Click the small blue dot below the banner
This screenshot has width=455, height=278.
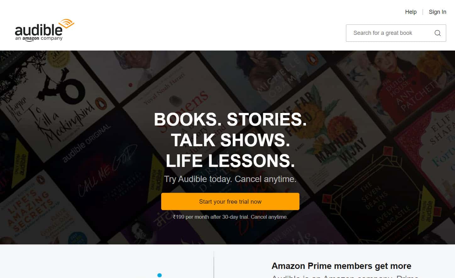point(159,275)
